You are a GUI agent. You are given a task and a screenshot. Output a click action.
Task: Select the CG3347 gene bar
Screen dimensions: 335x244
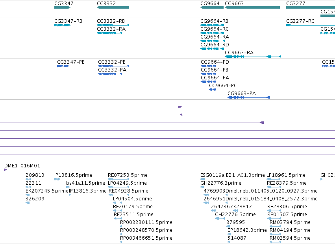coord(62,7)
